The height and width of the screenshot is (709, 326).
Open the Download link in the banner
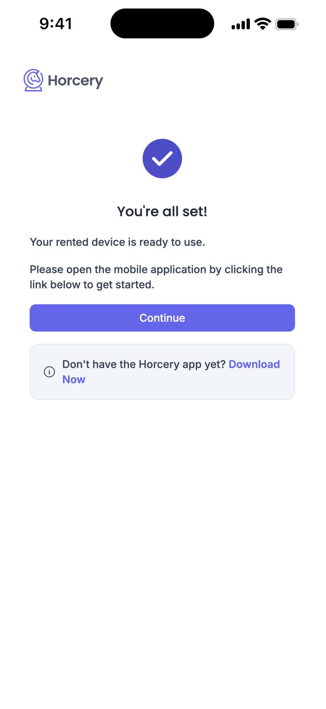pos(254,364)
